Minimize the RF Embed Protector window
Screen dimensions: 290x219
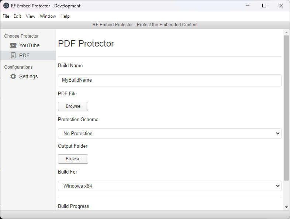[x=248, y=6]
